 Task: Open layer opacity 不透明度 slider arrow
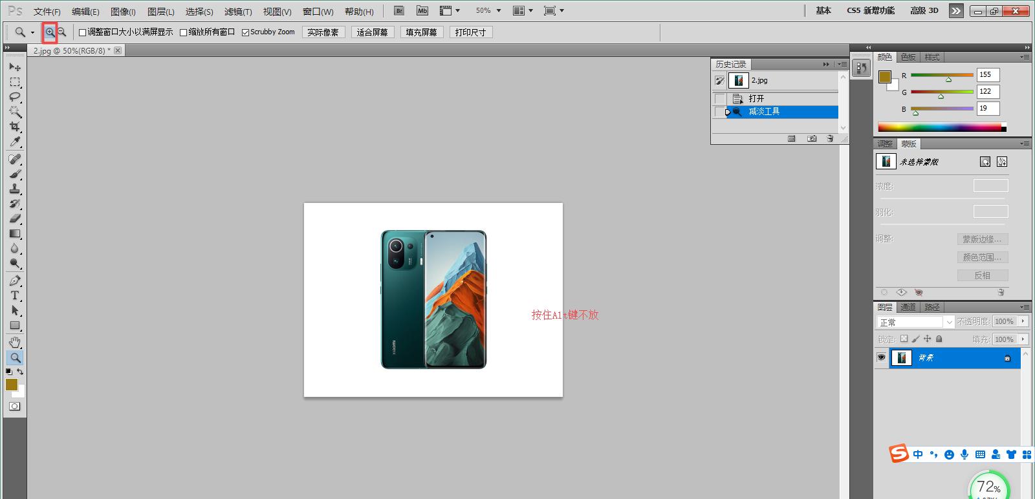click(x=1023, y=321)
